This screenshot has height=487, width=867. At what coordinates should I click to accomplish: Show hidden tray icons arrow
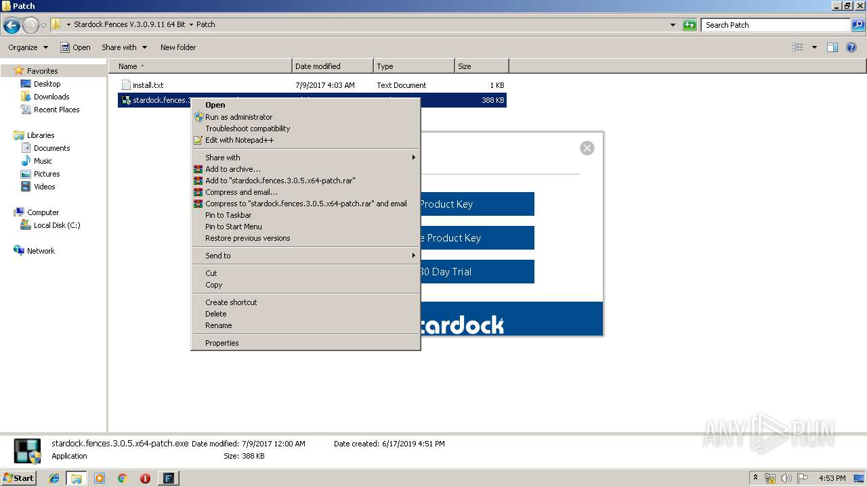755,478
